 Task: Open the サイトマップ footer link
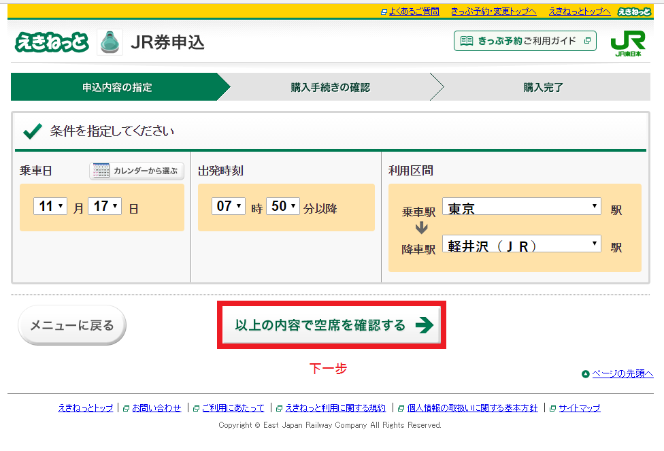[x=580, y=408]
